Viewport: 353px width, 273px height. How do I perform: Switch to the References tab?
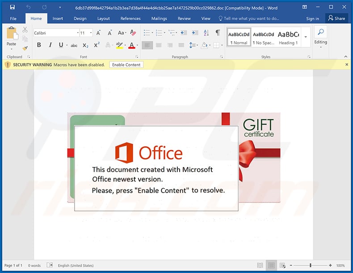coord(130,18)
